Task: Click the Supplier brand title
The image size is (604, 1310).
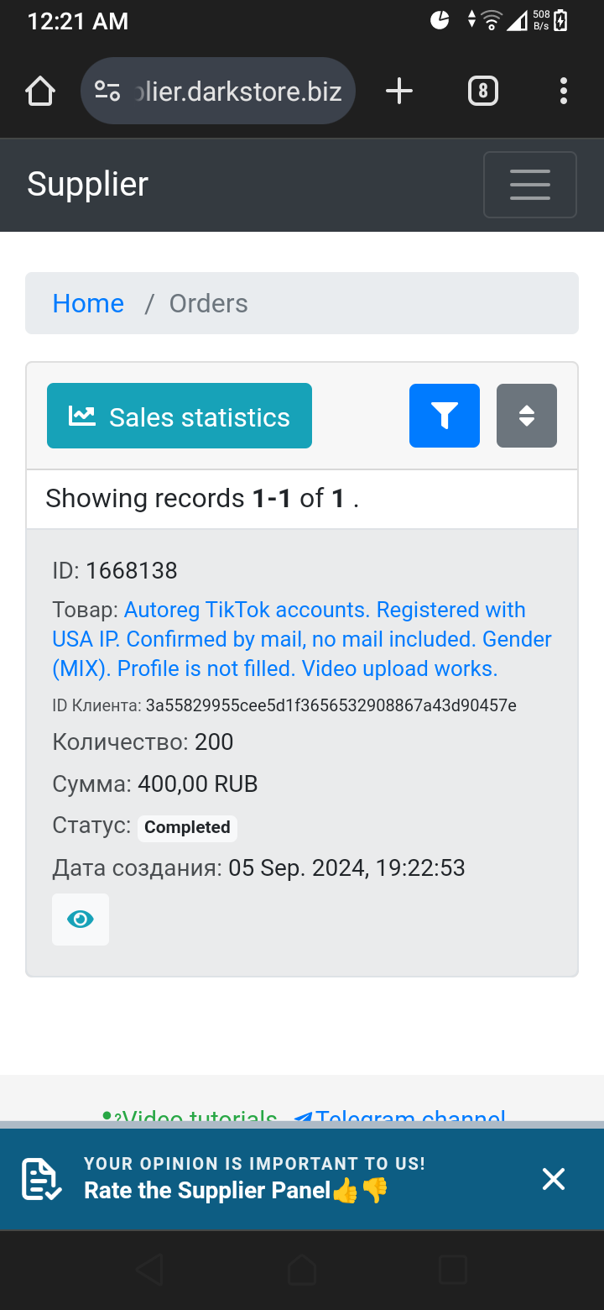Action: point(88,184)
